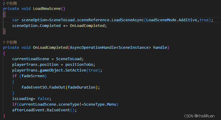The height and width of the screenshot is (120, 221).
Task: Click sceneOption.Completed event text
Action: coord(36,26)
